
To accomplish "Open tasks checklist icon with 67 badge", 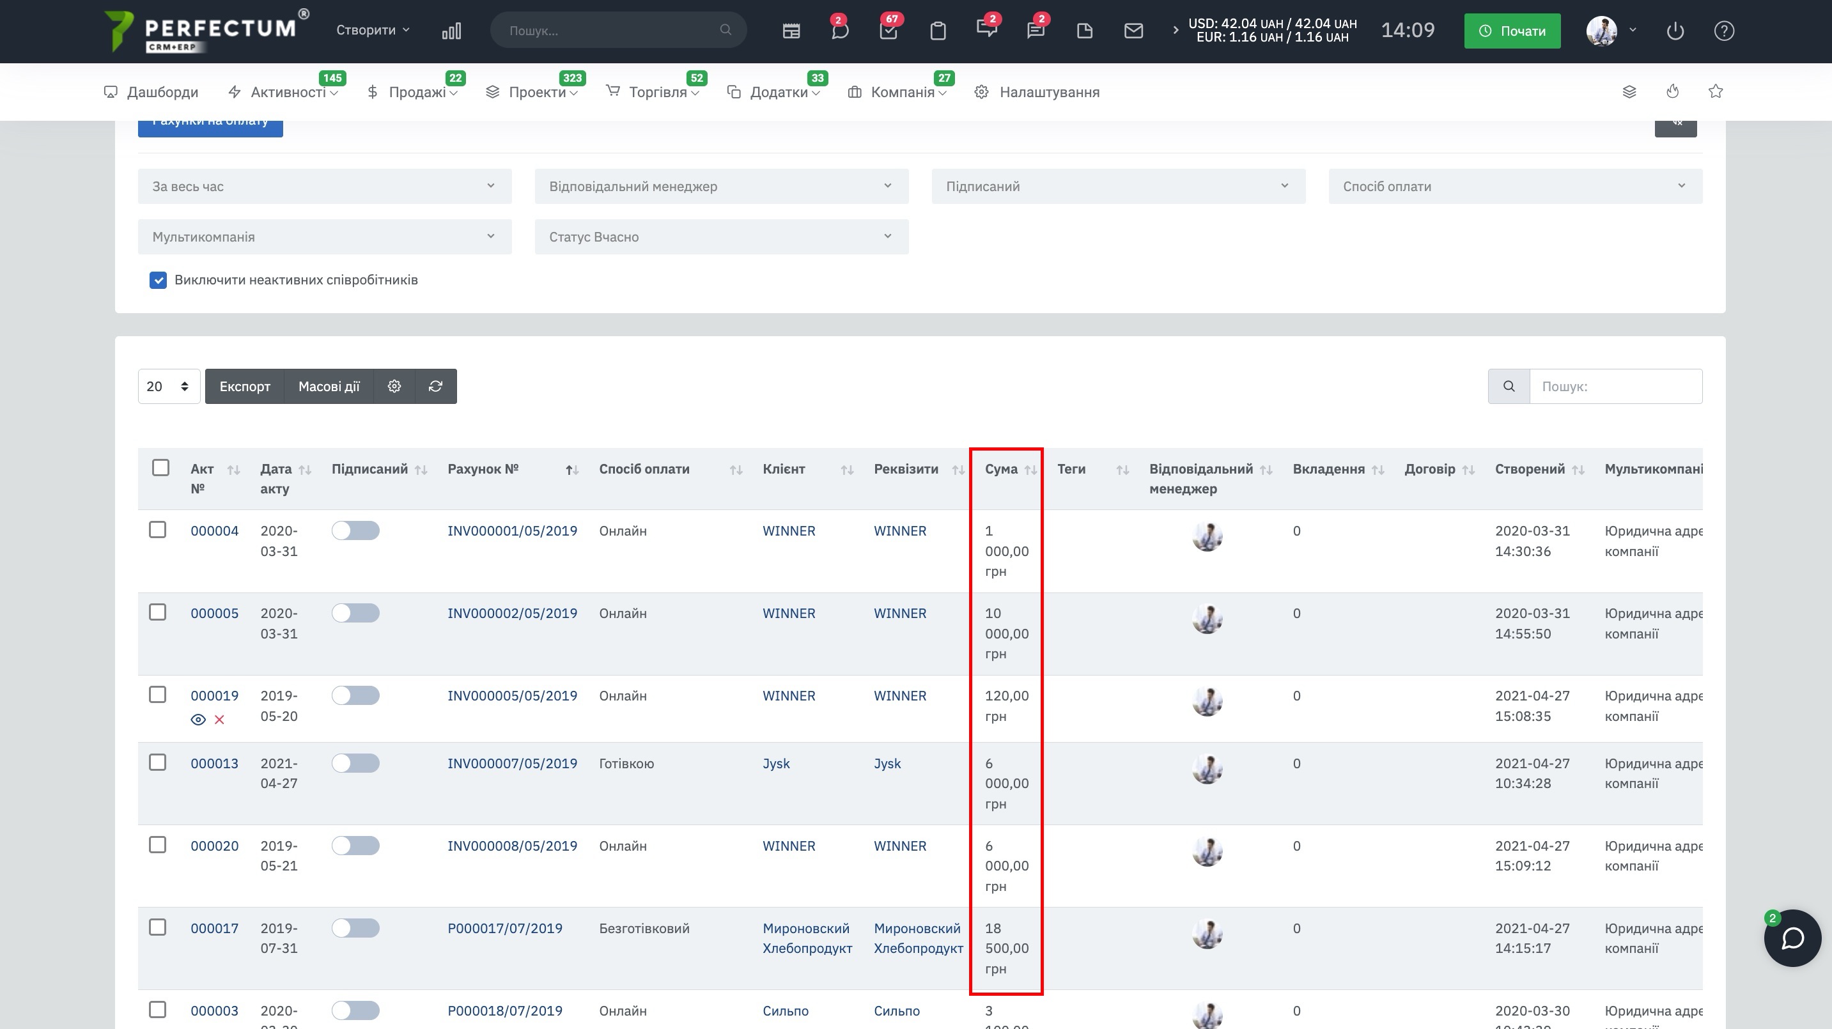I will point(889,31).
